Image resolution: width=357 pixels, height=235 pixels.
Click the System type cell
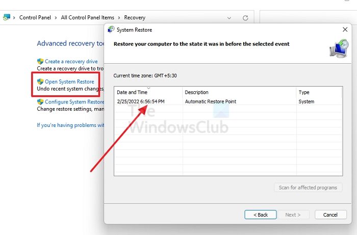pos(306,101)
